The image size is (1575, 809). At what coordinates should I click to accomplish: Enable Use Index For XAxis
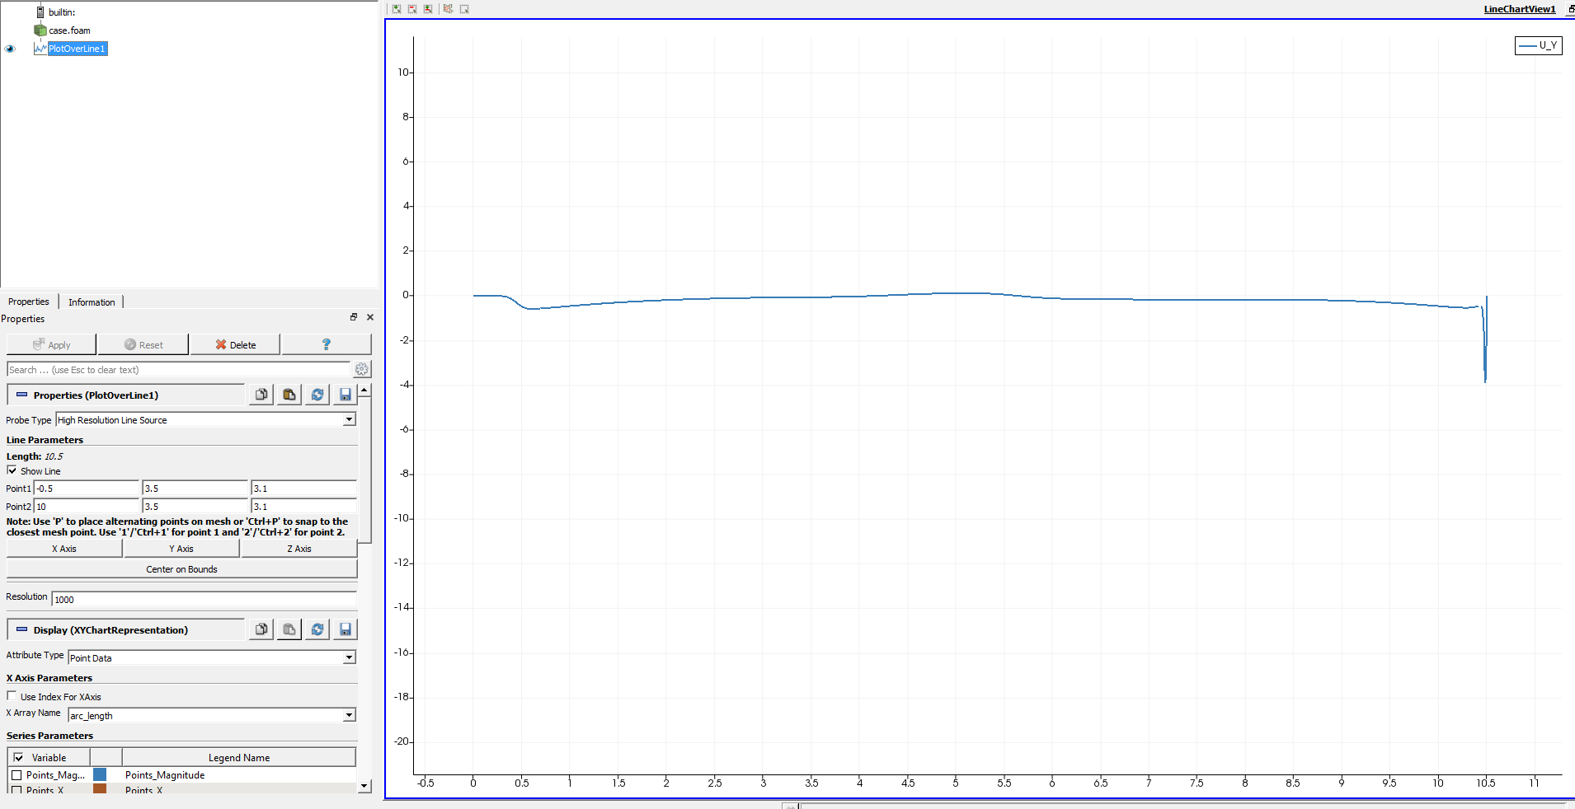coord(12,696)
